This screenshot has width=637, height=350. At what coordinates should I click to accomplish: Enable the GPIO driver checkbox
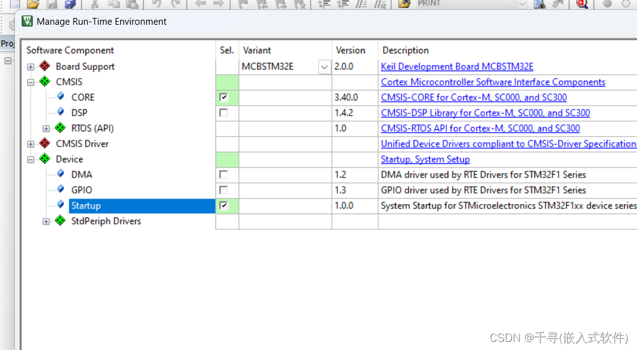223,190
